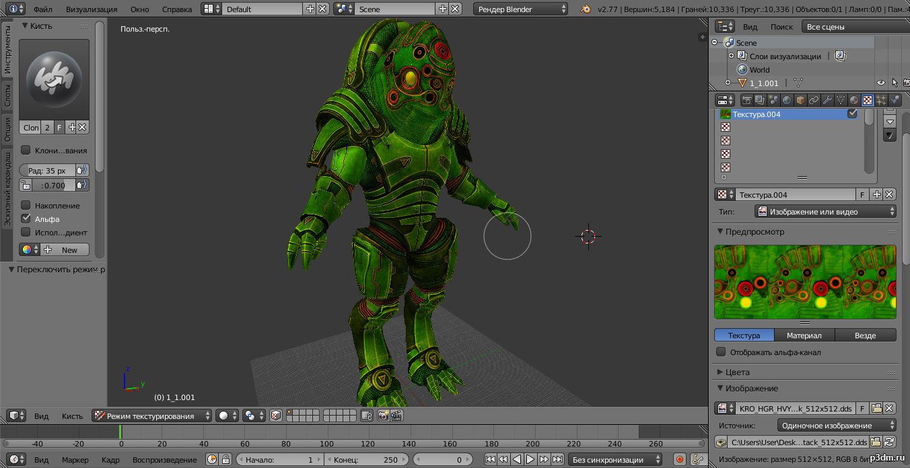Click the Начало start frame field

click(279, 460)
